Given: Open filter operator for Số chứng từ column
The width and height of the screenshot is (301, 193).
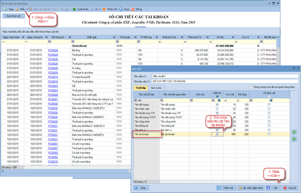Looking at the screenshot, I should coord(49,41).
